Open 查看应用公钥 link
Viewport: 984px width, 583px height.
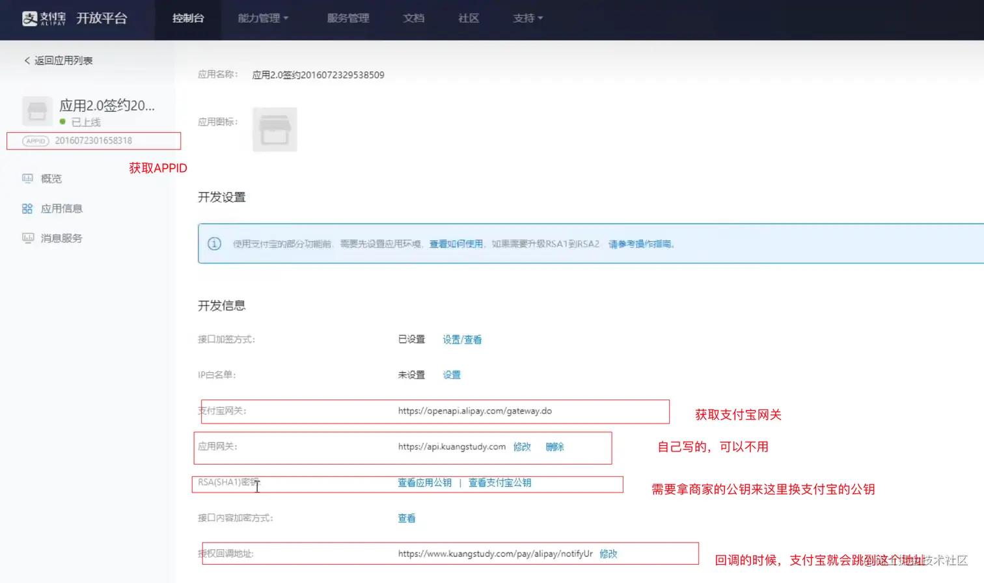[x=424, y=483]
